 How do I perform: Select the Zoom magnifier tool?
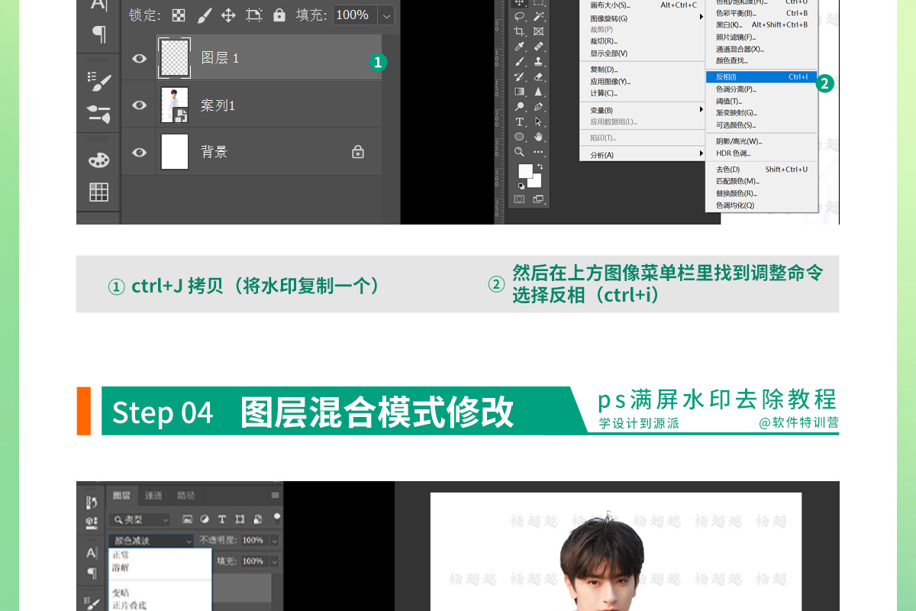[x=520, y=152]
